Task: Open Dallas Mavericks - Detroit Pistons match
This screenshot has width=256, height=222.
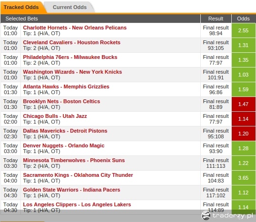Action: coord(65,131)
